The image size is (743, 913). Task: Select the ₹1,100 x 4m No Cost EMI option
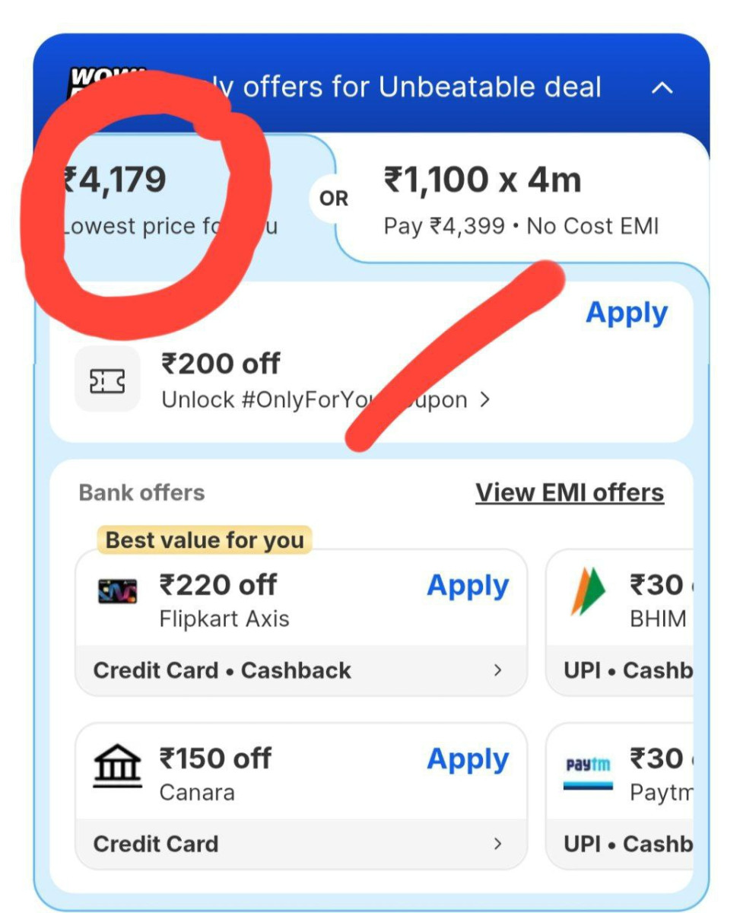pos(522,199)
